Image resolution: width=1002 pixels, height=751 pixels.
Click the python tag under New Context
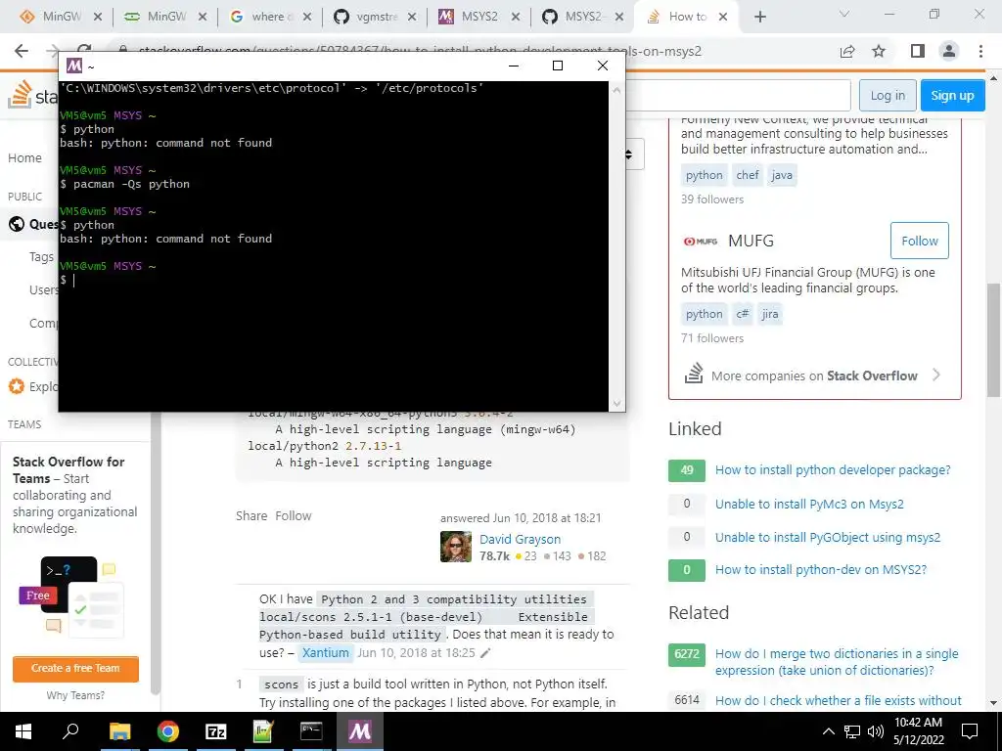click(705, 175)
